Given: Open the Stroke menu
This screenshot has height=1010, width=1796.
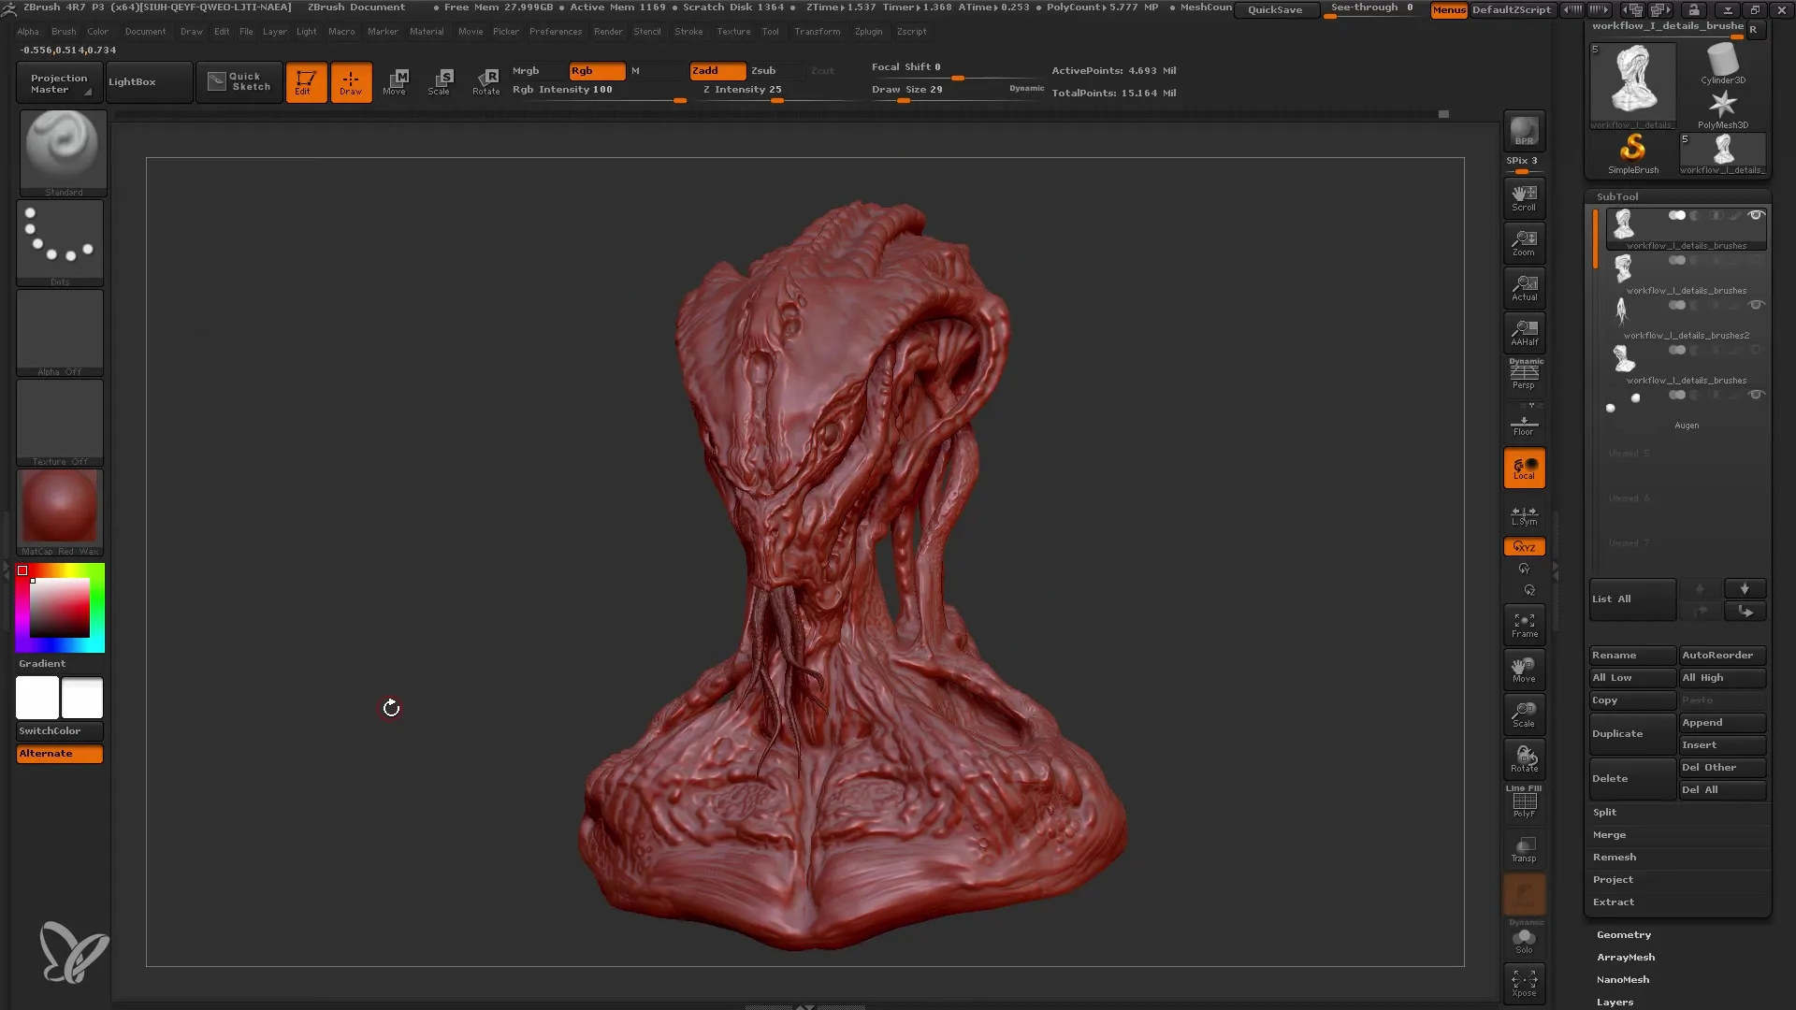Looking at the screenshot, I should pos(688,31).
